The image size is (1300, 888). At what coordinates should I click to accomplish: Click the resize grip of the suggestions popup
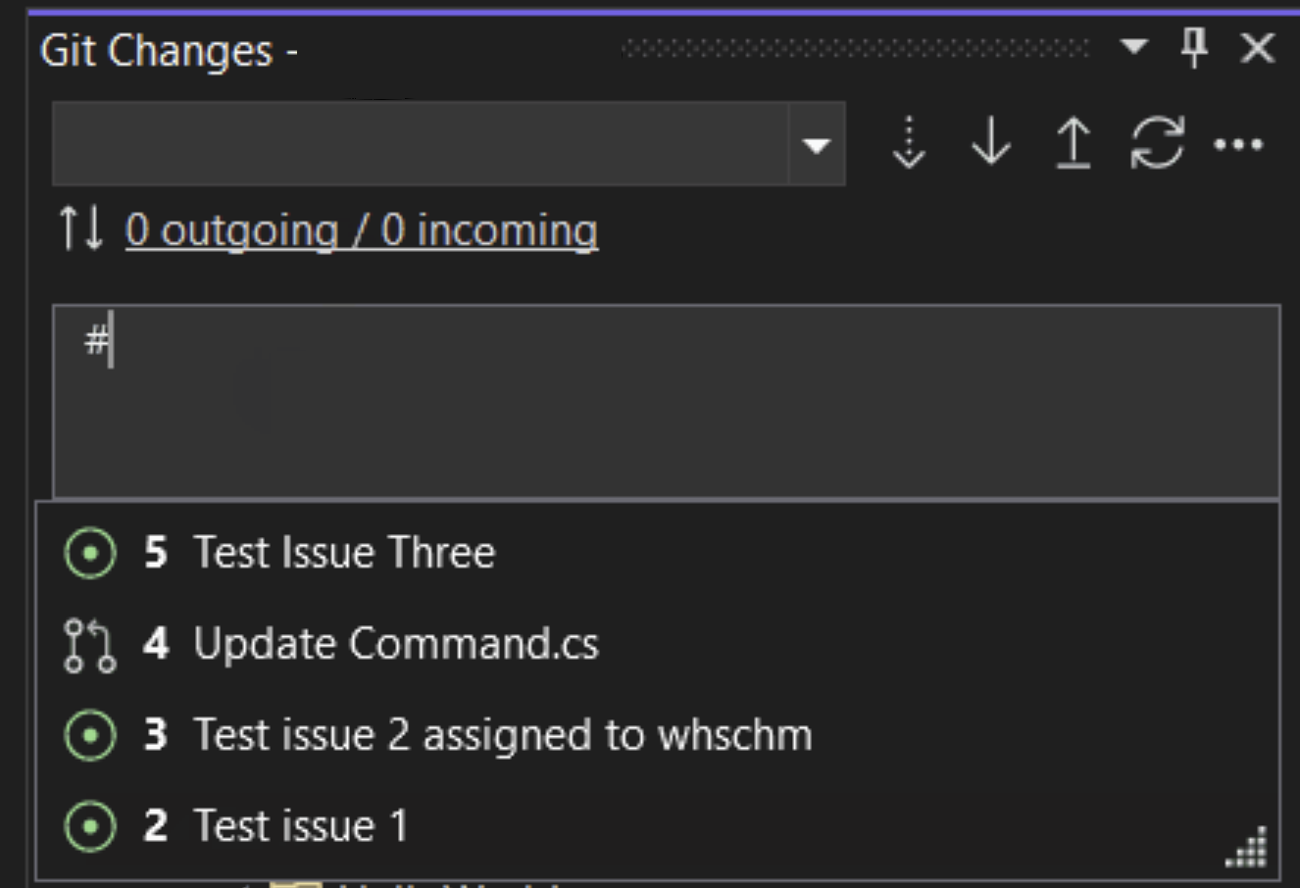click(1247, 848)
